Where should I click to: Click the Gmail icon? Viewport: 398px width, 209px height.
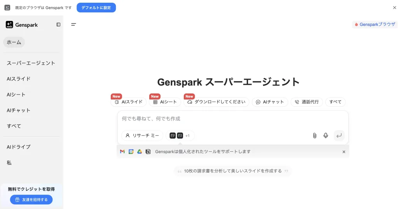point(122,152)
